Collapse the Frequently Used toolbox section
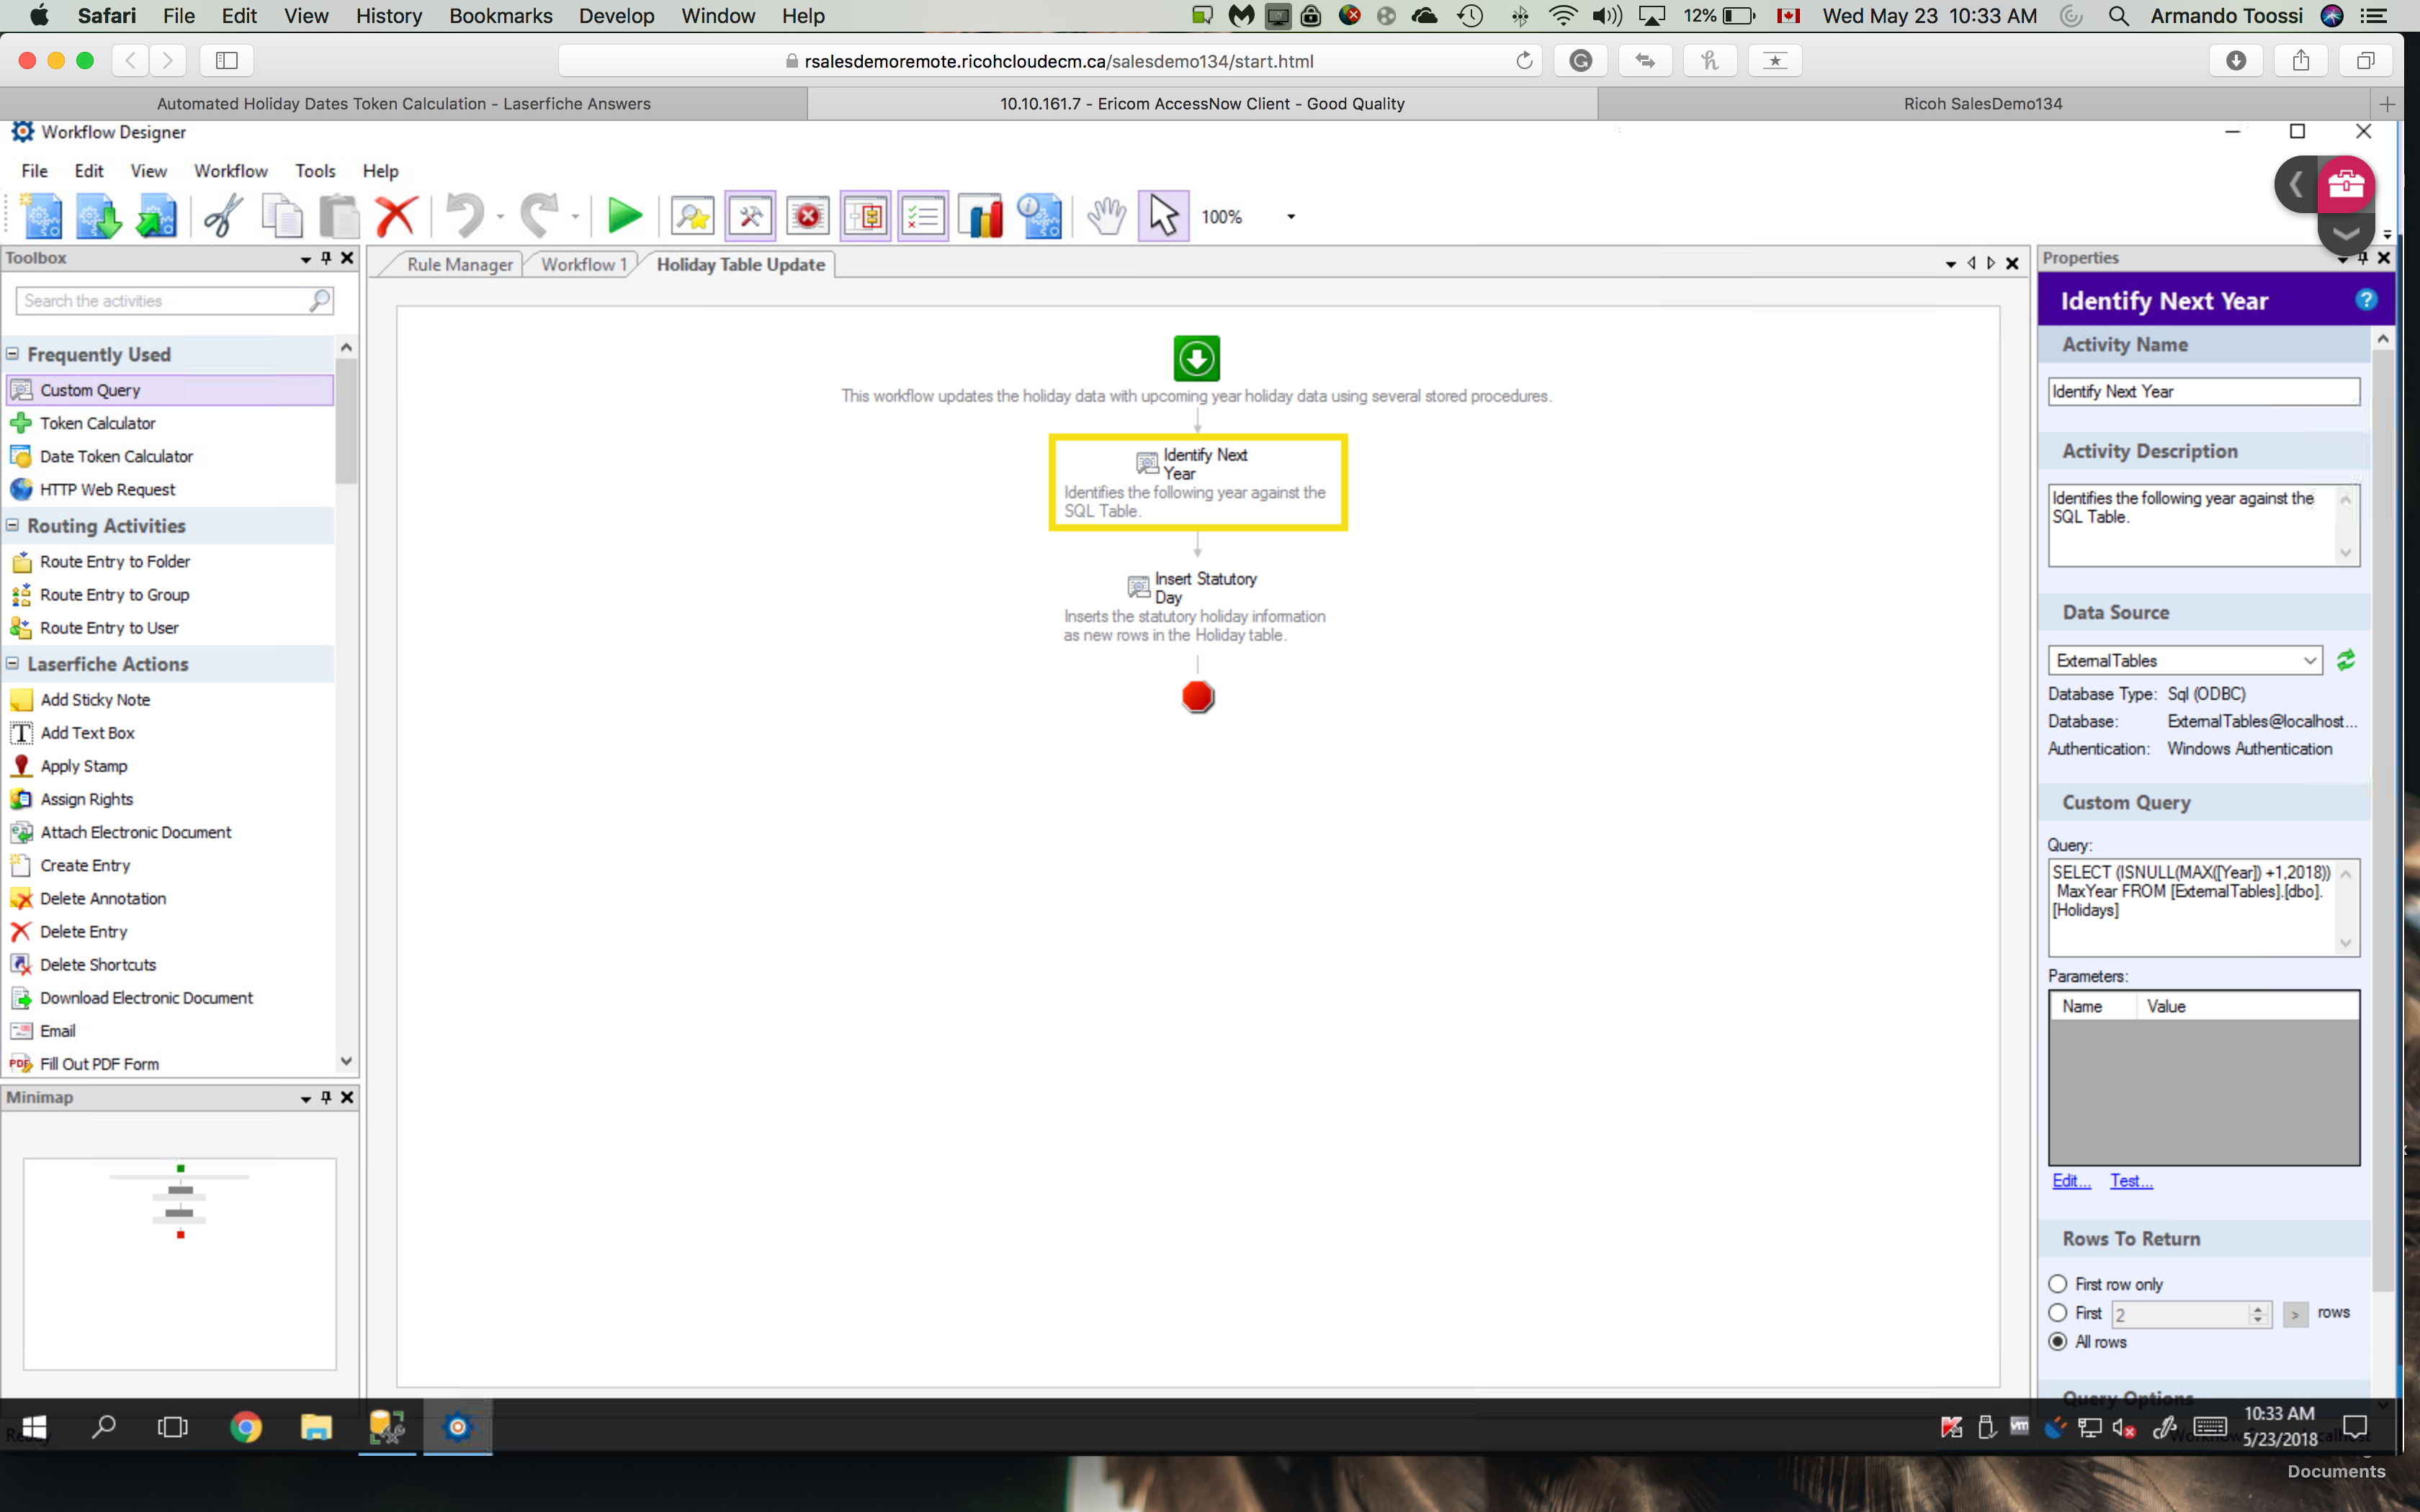This screenshot has height=1512, width=2420. [13, 354]
